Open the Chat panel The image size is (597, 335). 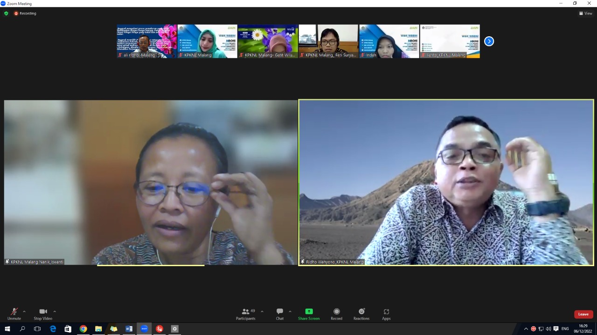point(279,314)
